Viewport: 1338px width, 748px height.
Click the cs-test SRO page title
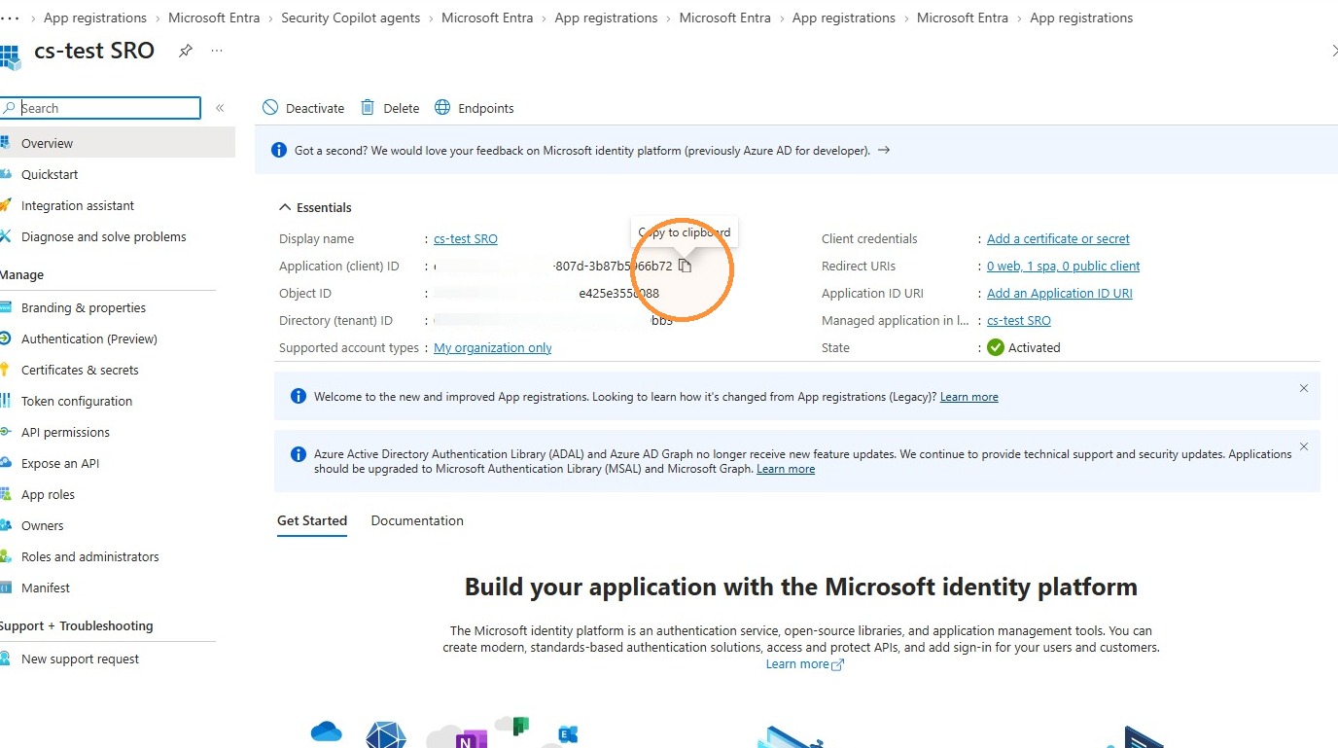(94, 51)
